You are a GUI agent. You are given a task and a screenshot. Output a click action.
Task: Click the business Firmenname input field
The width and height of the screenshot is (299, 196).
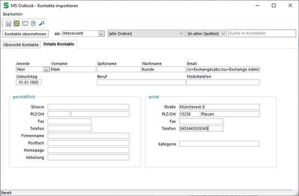click(x=88, y=136)
